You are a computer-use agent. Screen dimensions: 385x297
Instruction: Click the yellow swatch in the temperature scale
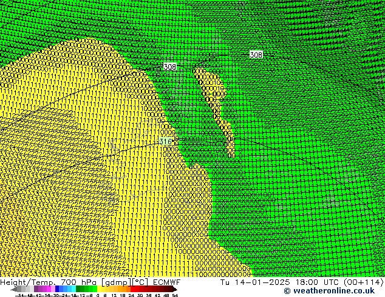click(99, 289)
